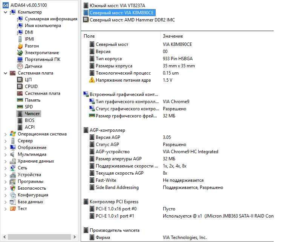
Task: Click the AGP-контроллер group header
Action: [x=107, y=130]
